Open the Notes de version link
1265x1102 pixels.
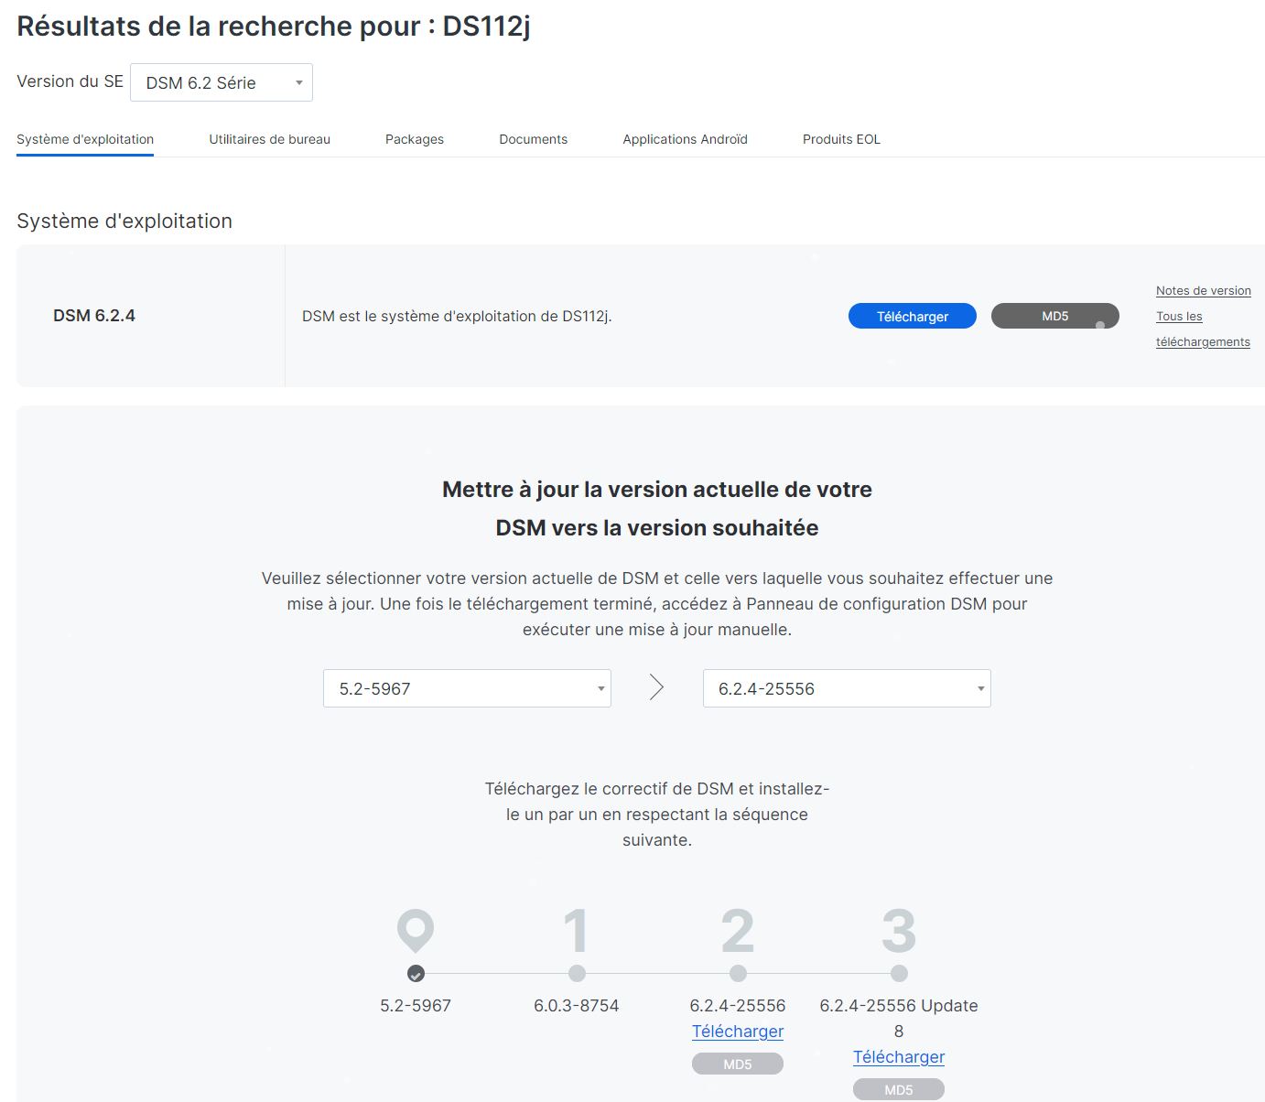[x=1204, y=291]
